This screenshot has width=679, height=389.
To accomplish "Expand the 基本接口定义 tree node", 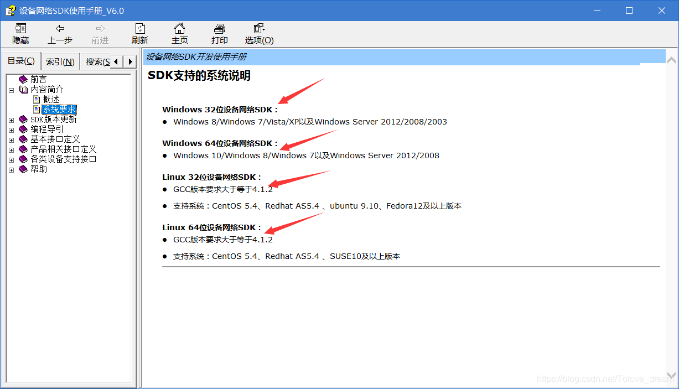I will [x=11, y=139].
